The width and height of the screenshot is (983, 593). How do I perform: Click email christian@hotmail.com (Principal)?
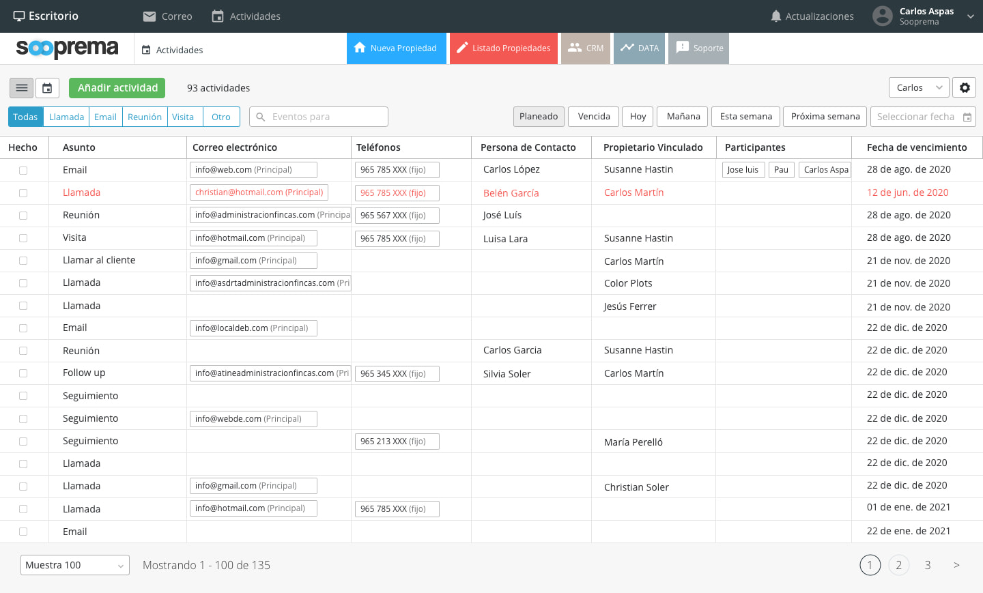click(259, 192)
